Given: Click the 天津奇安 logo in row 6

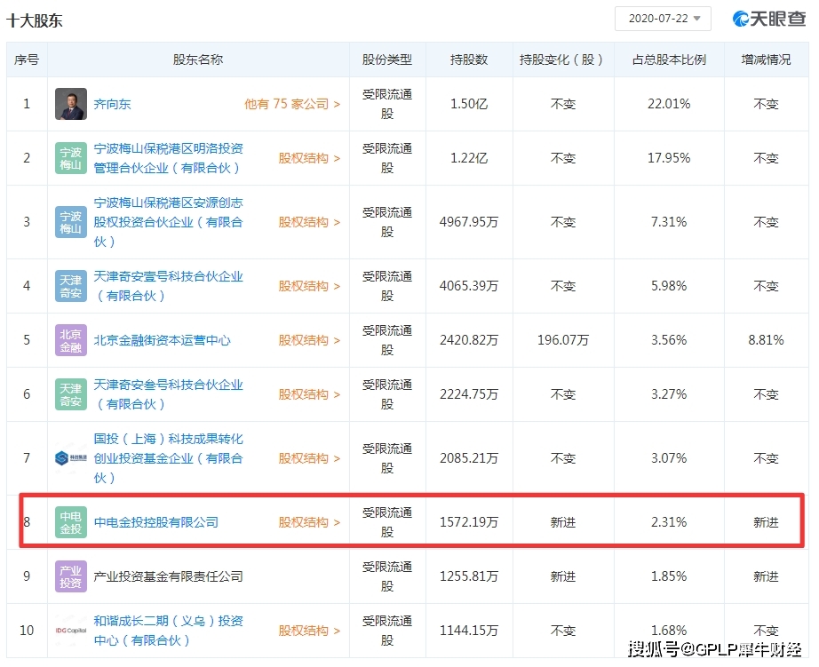Looking at the screenshot, I should (69, 393).
